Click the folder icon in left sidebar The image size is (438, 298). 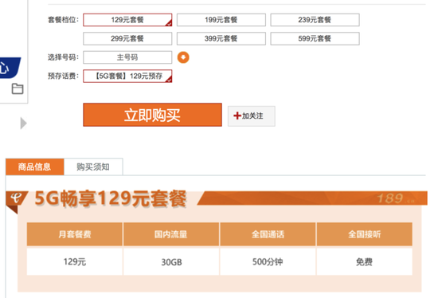tap(18, 89)
